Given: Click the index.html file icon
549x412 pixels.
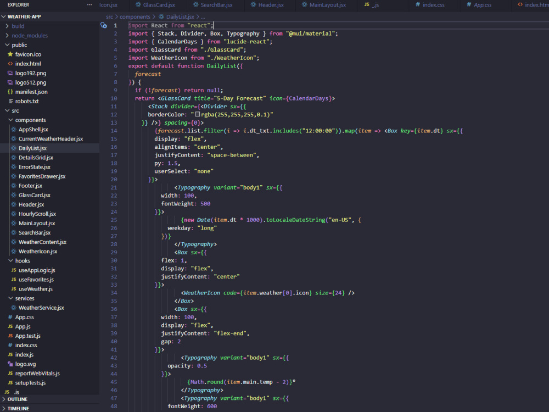Looking at the screenshot, I should [10, 64].
